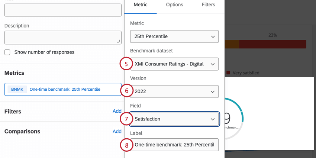Expand the Field dropdown showing Satisfaction
This screenshot has height=158, width=316.
(174, 119)
